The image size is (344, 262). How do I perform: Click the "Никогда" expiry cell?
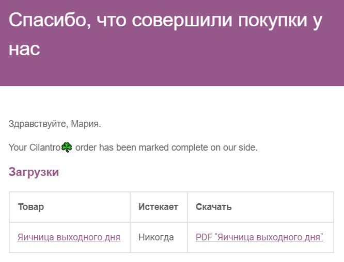point(156,237)
